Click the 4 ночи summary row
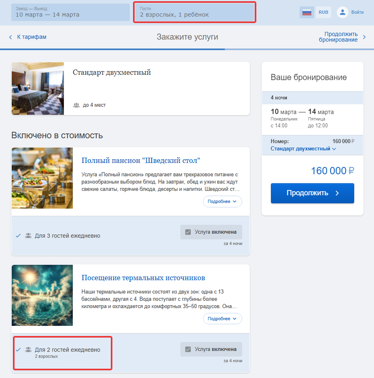374x378 pixels. (x=312, y=98)
